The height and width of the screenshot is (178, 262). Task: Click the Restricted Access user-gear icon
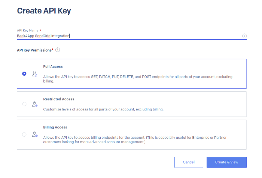tap(35, 104)
